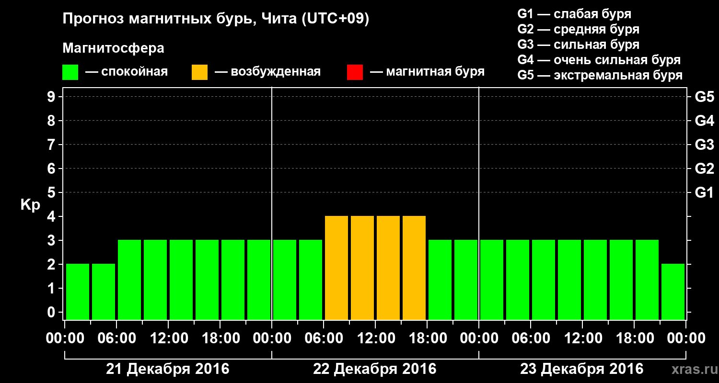The height and width of the screenshot is (383, 719).
Task: Click the right-axis G4 tick label
Action: [705, 121]
